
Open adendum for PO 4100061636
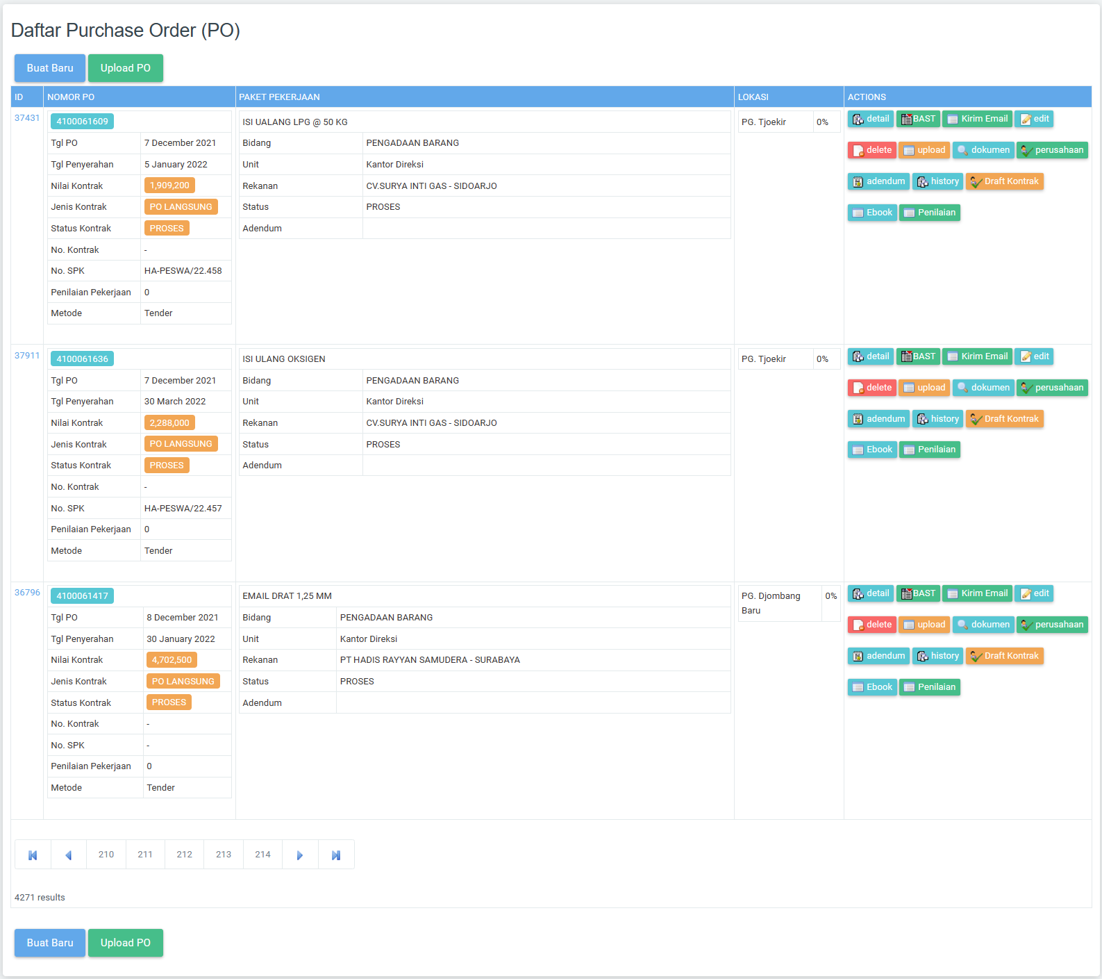[878, 419]
